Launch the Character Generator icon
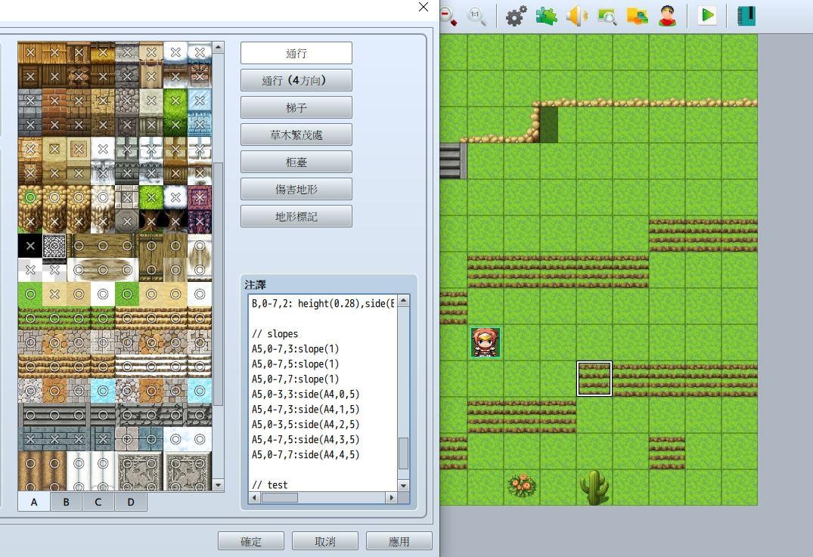813x557 pixels. click(667, 15)
